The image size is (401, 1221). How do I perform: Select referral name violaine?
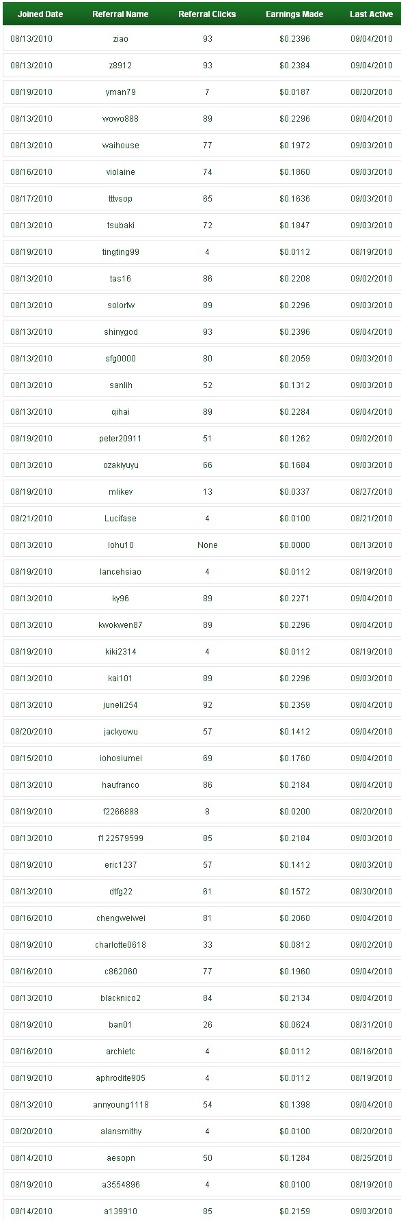click(x=120, y=172)
